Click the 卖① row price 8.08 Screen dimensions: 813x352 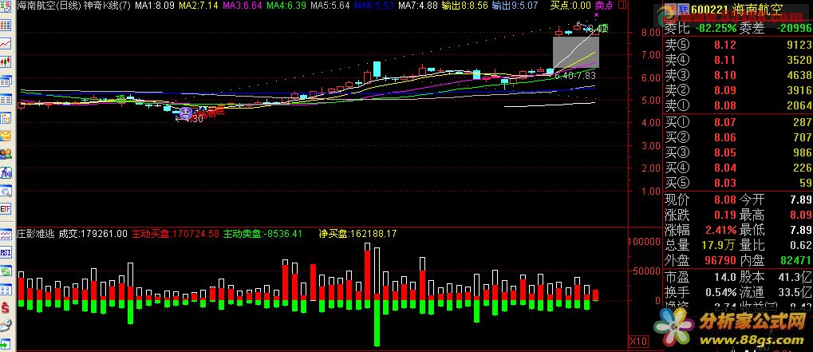pos(725,105)
